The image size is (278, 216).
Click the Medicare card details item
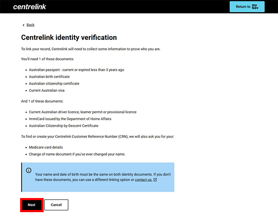point(46,147)
